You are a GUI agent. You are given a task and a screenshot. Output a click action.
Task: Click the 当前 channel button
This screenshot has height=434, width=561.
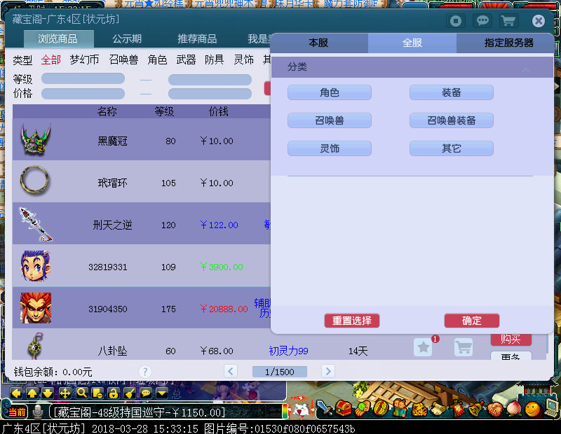(17, 412)
